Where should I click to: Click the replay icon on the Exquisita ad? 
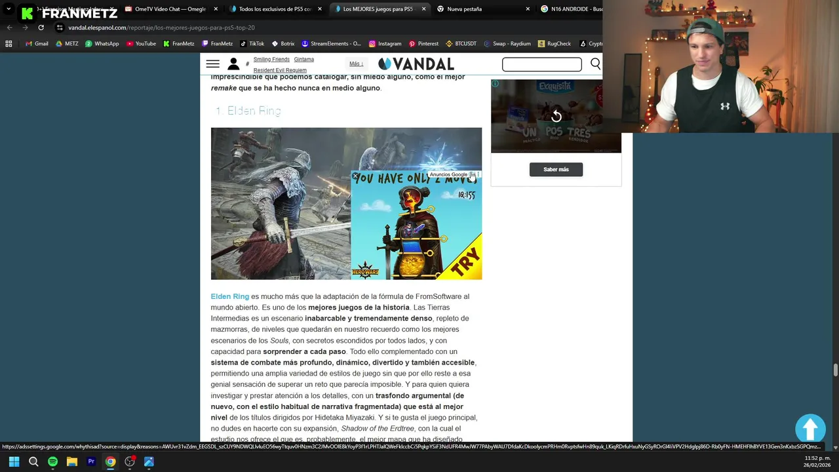coord(556,116)
